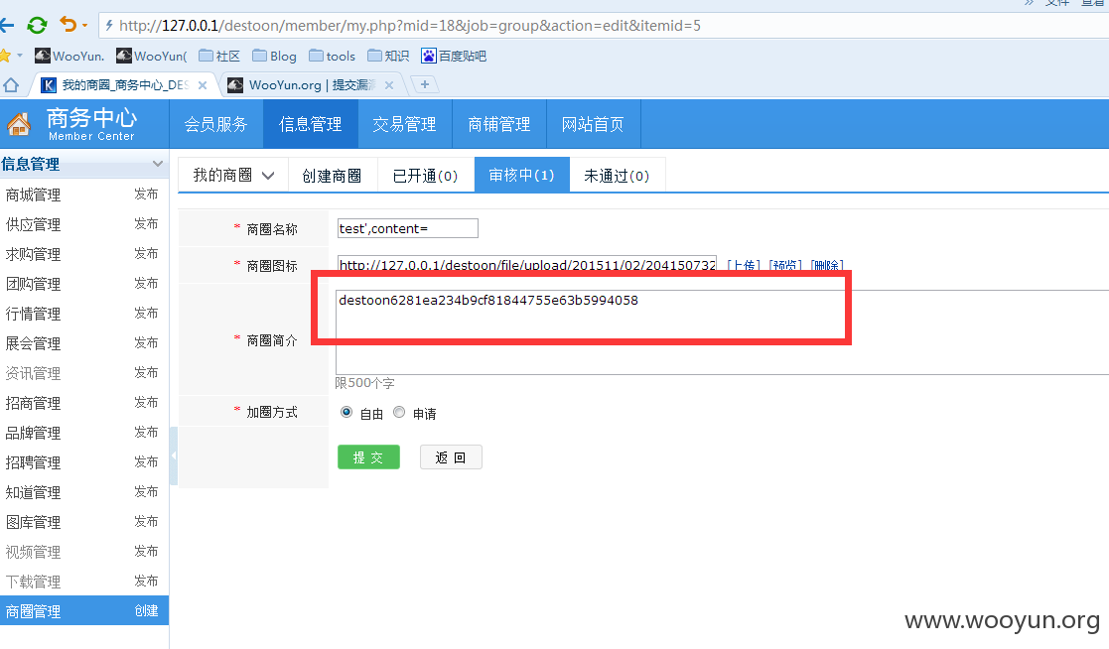Select the 申请 radio button

pos(399,412)
